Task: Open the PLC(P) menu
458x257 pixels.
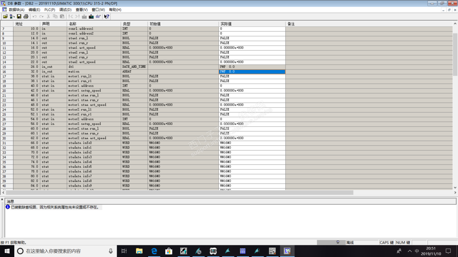Action: (50, 10)
